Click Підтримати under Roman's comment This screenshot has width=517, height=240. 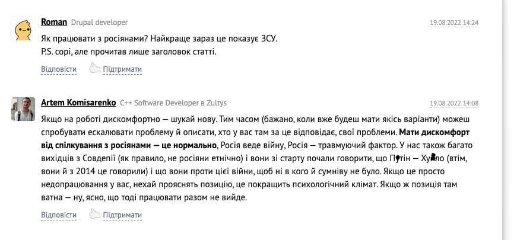point(122,69)
